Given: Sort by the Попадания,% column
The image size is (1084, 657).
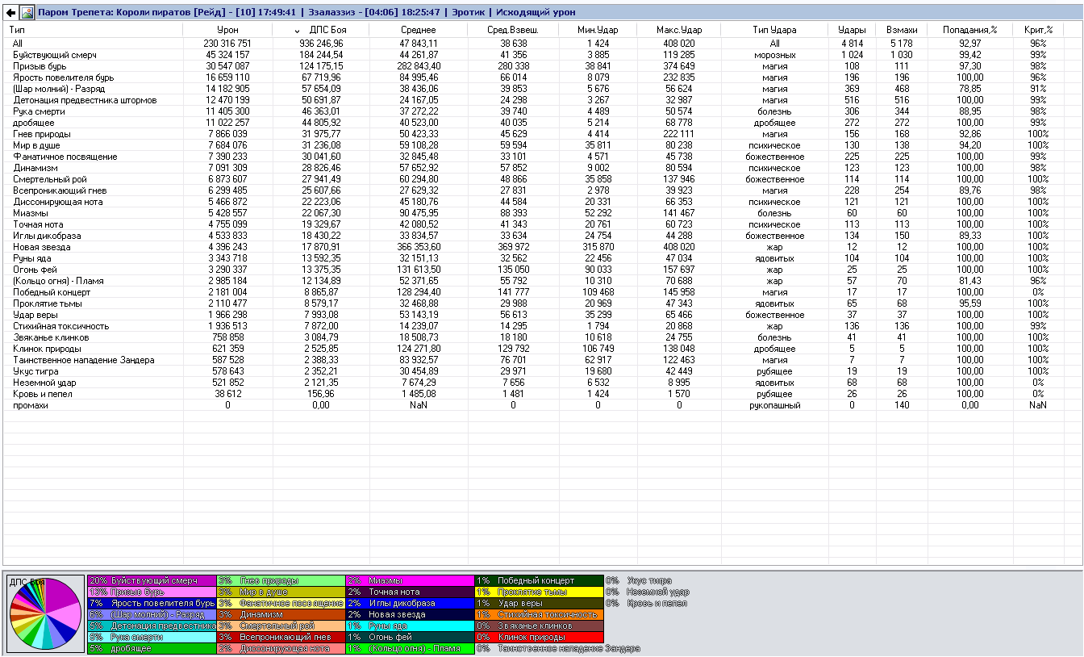Looking at the screenshot, I should [970, 30].
